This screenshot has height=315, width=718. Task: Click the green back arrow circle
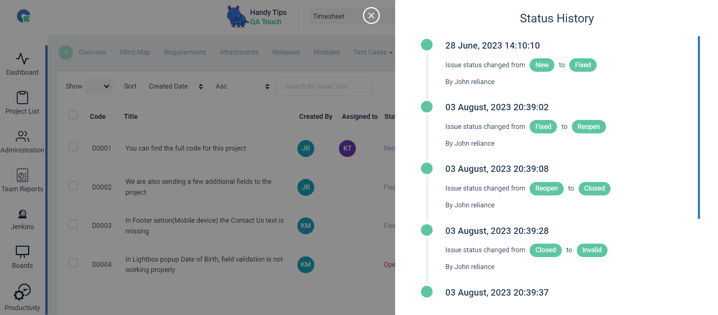(x=66, y=52)
